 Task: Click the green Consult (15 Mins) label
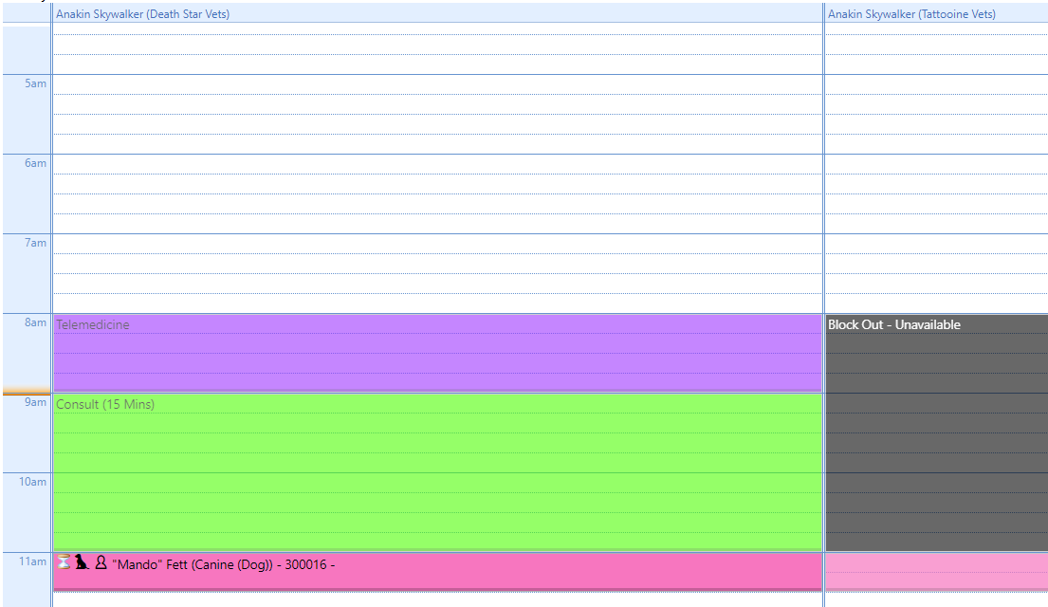(x=105, y=404)
